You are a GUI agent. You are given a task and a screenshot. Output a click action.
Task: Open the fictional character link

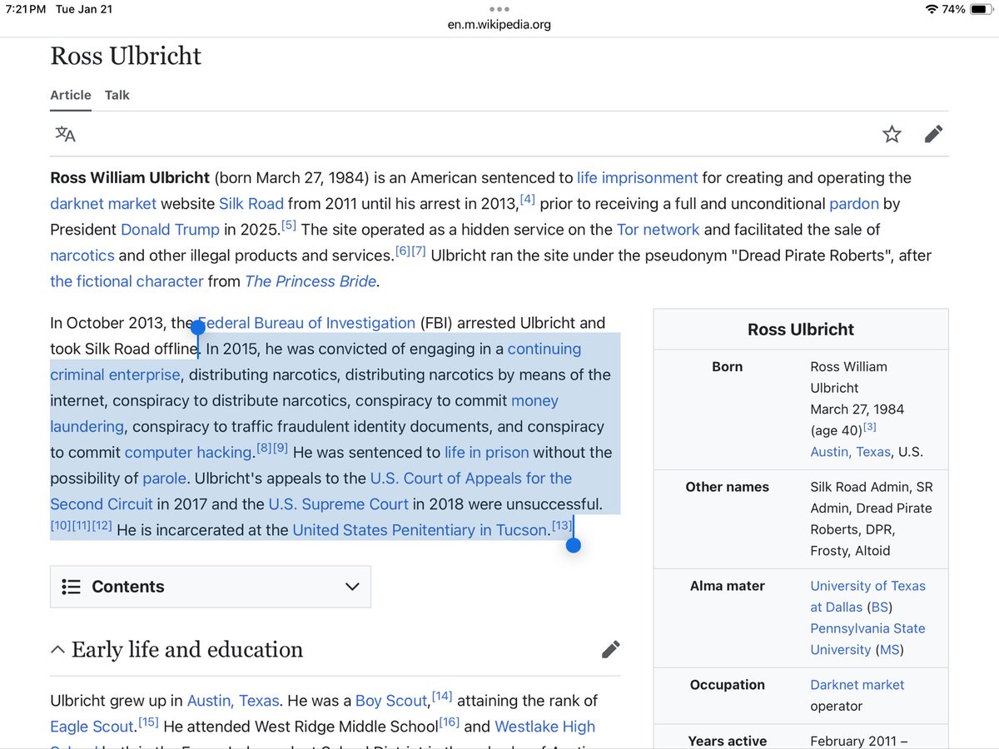(127, 281)
